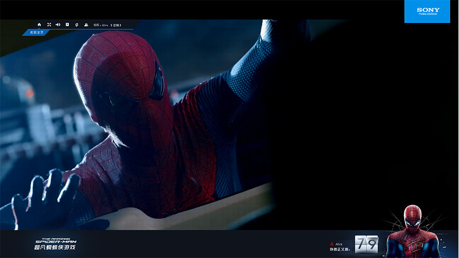The height and width of the screenshot is (258, 459).
Task: Click the Sony make.believe logo
Action: tap(427, 11)
